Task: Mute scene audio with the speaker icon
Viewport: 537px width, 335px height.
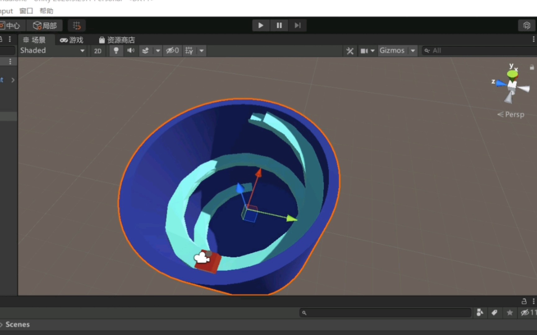Action: (130, 51)
